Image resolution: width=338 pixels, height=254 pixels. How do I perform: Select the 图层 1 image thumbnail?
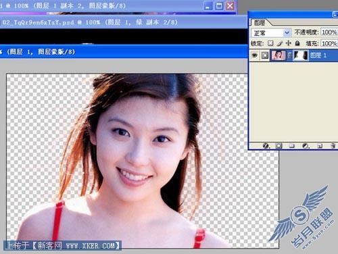point(279,55)
